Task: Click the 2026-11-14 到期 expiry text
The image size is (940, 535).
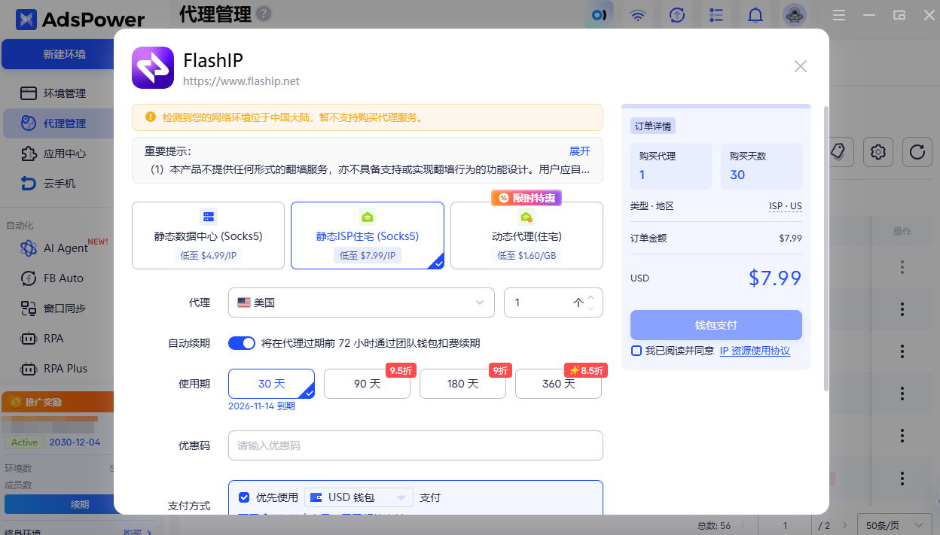Action: [x=261, y=406]
